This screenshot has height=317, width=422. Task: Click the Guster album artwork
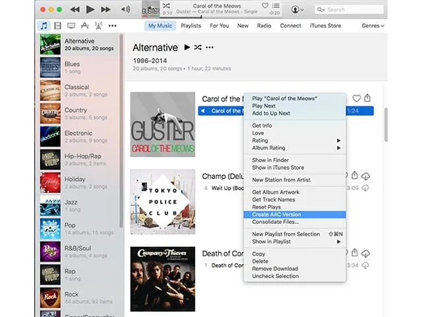point(163,125)
